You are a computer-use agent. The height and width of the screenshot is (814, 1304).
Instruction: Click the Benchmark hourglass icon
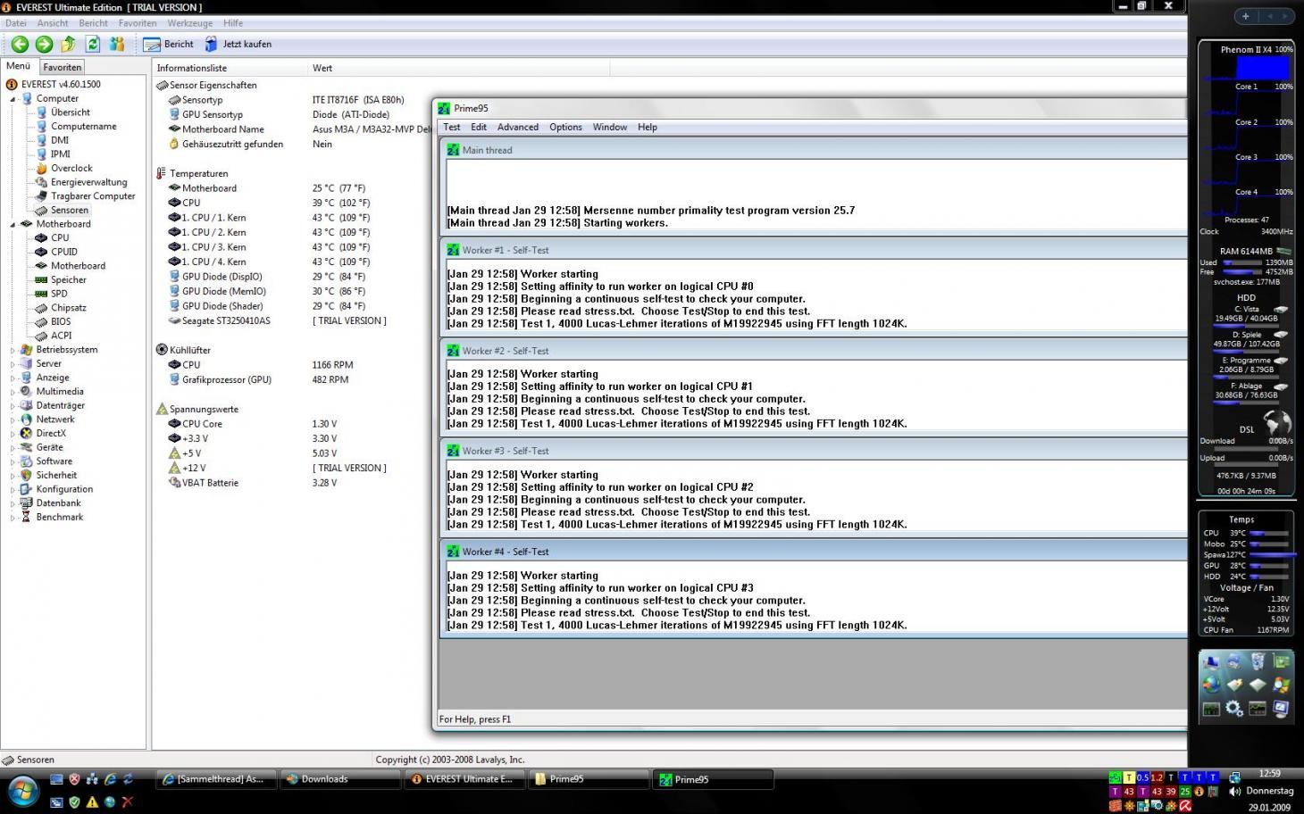click(27, 517)
